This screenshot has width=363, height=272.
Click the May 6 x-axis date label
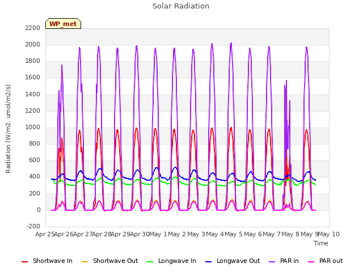253,234
